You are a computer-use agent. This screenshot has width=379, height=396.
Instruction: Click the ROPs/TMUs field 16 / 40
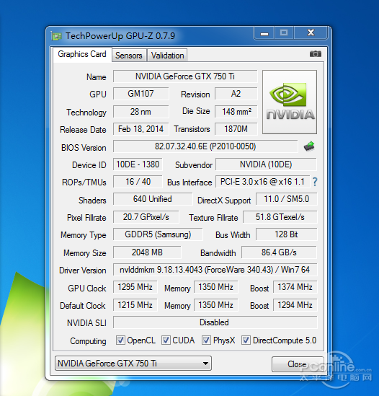pyautogui.click(x=138, y=182)
